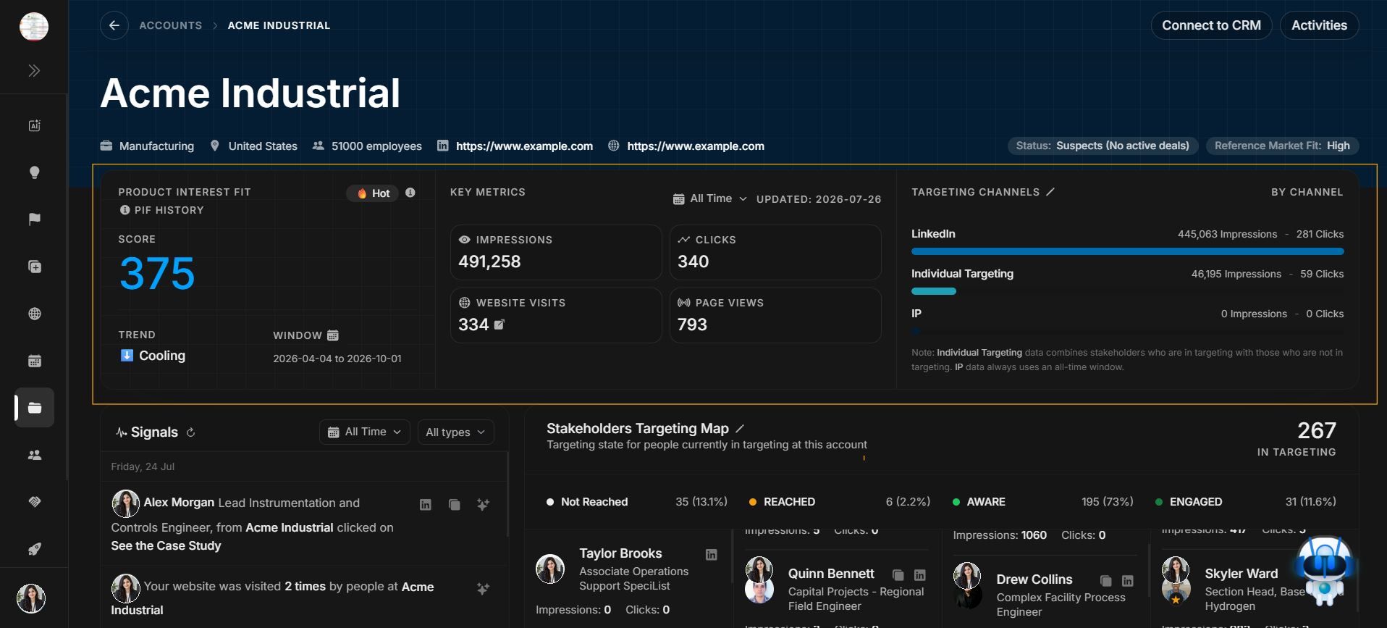Screen dimensions: 1387x628
Task: Open the people sidebar icon
Action: click(34, 455)
